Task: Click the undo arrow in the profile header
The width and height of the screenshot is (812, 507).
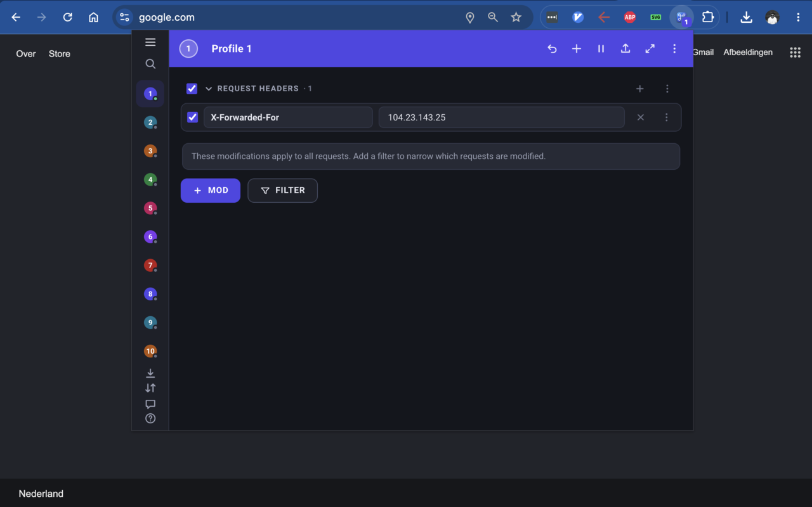Action: pyautogui.click(x=552, y=49)
